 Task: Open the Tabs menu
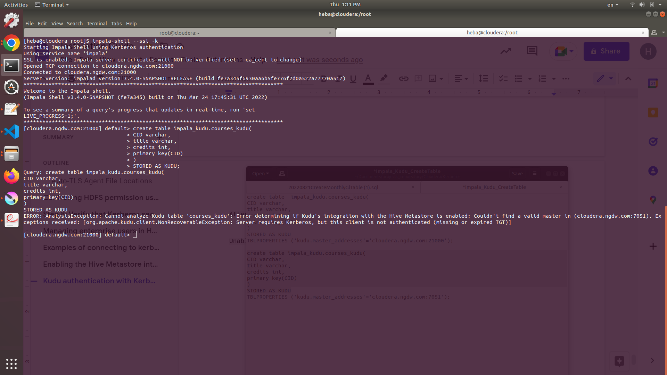[x=116, y=24]
